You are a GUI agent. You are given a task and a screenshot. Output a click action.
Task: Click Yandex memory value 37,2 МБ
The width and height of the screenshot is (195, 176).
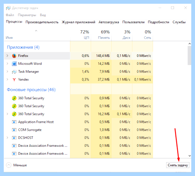click(103, 79)
